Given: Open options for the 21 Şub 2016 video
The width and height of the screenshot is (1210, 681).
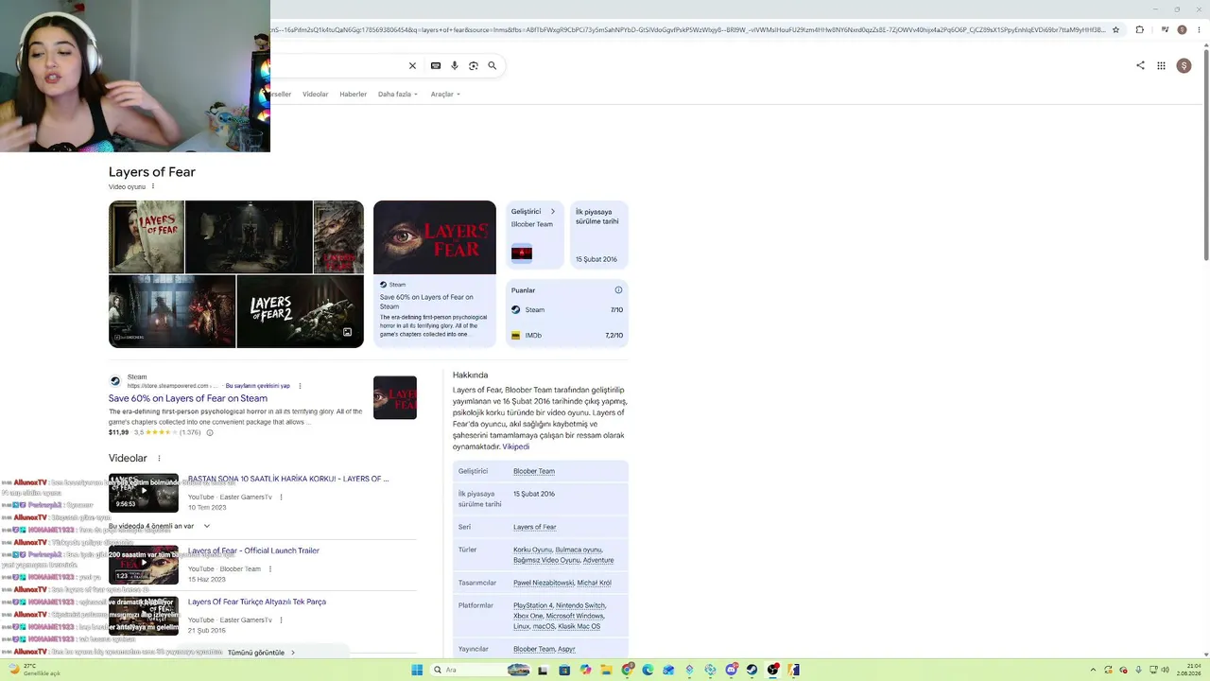Looking at the screenshot, I should 281,620.
